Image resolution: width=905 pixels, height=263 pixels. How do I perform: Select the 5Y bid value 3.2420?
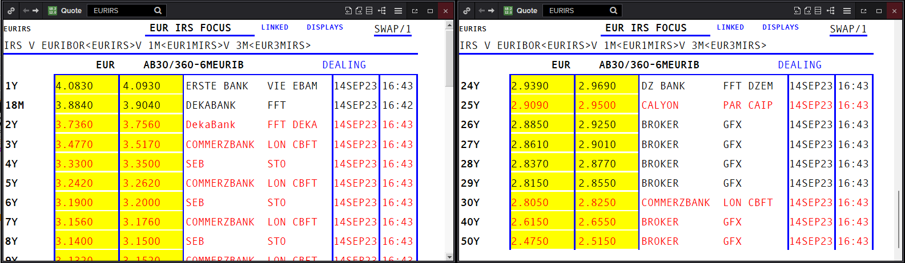tap(74, 183)
